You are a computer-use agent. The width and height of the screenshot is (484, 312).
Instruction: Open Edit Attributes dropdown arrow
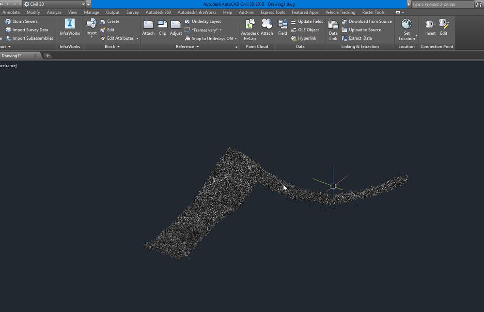137,39
